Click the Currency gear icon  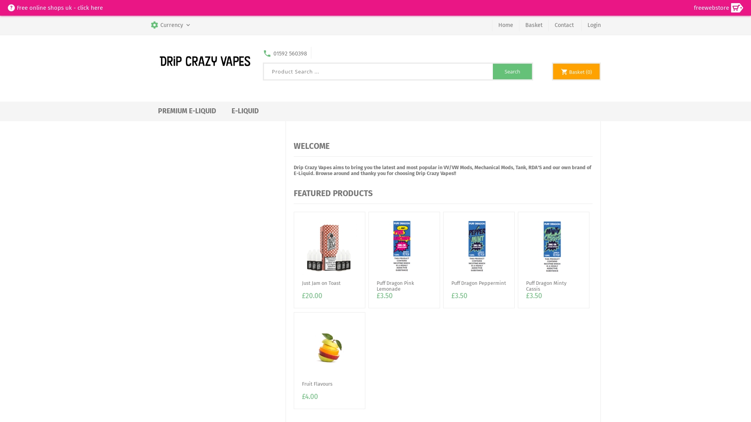coord(155,25)
